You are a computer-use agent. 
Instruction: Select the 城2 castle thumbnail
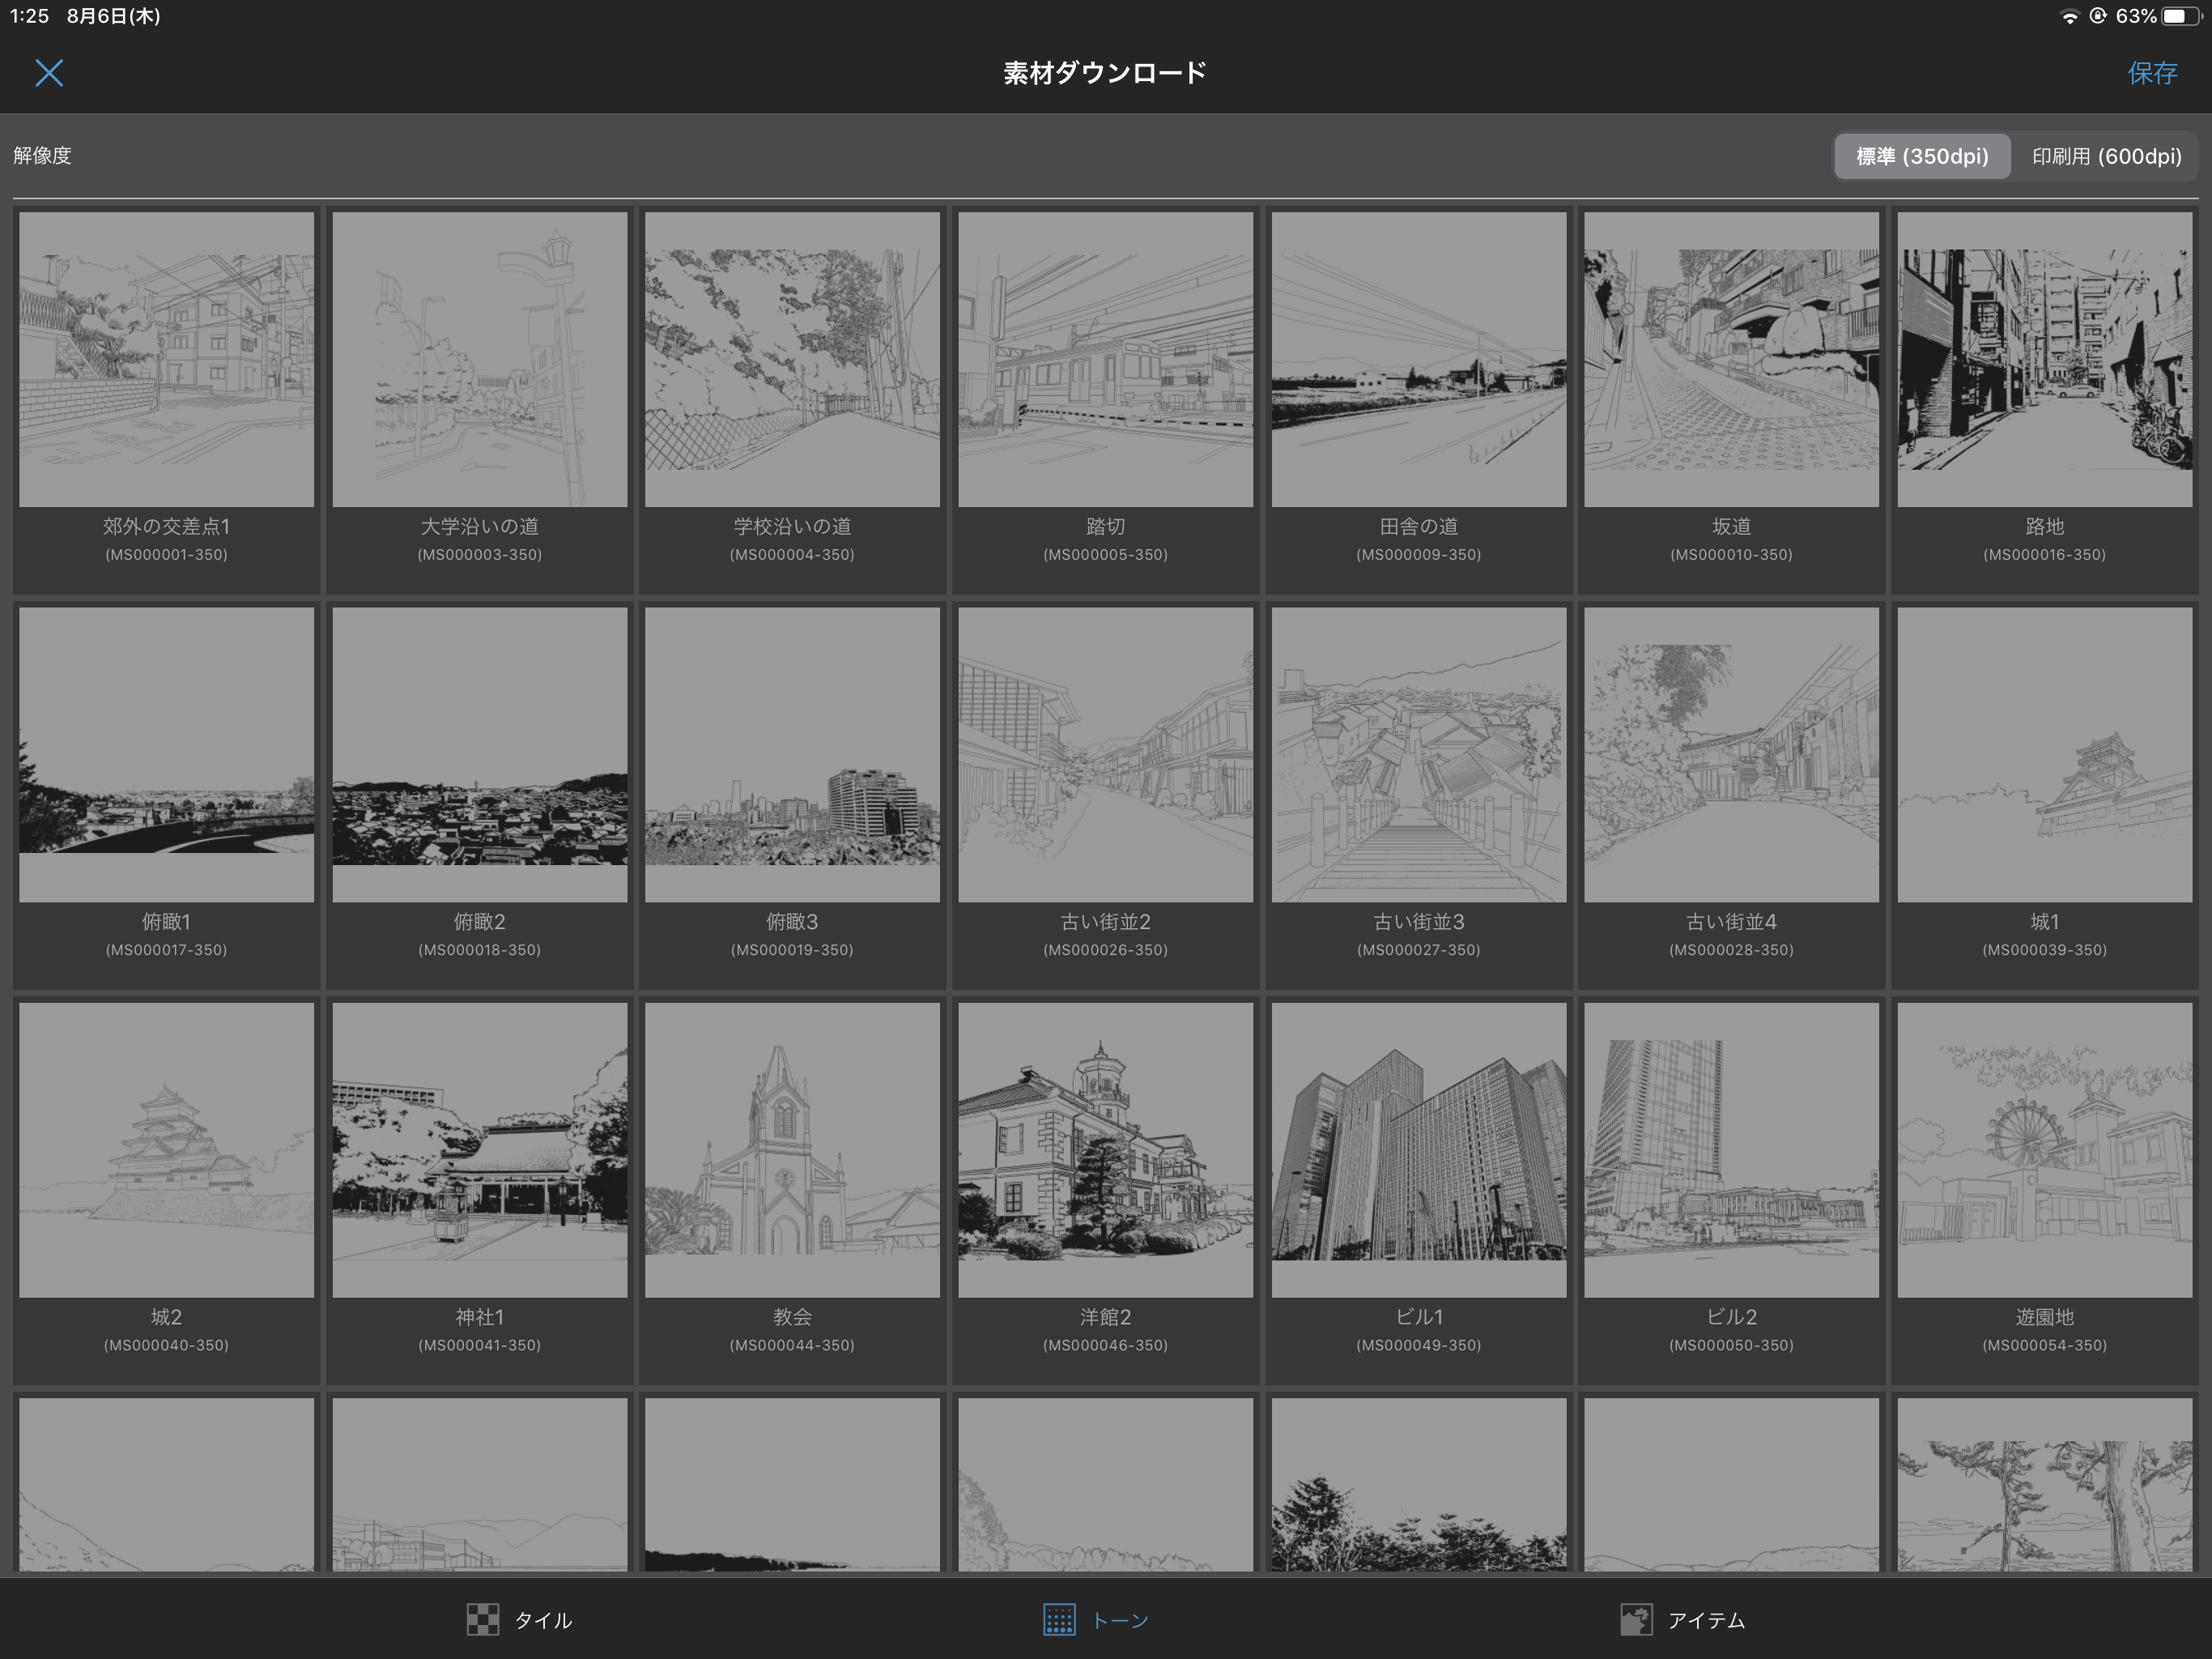pyautogui.click(x=166, y=1149)
